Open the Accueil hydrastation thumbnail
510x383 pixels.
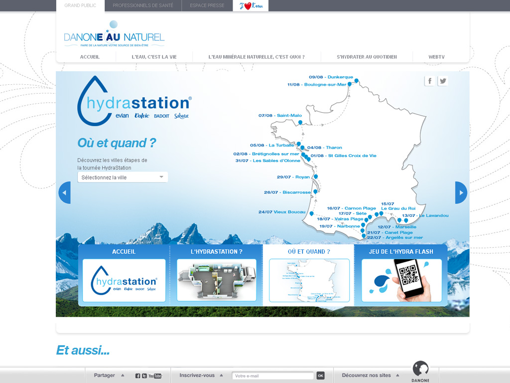point(124,280)
